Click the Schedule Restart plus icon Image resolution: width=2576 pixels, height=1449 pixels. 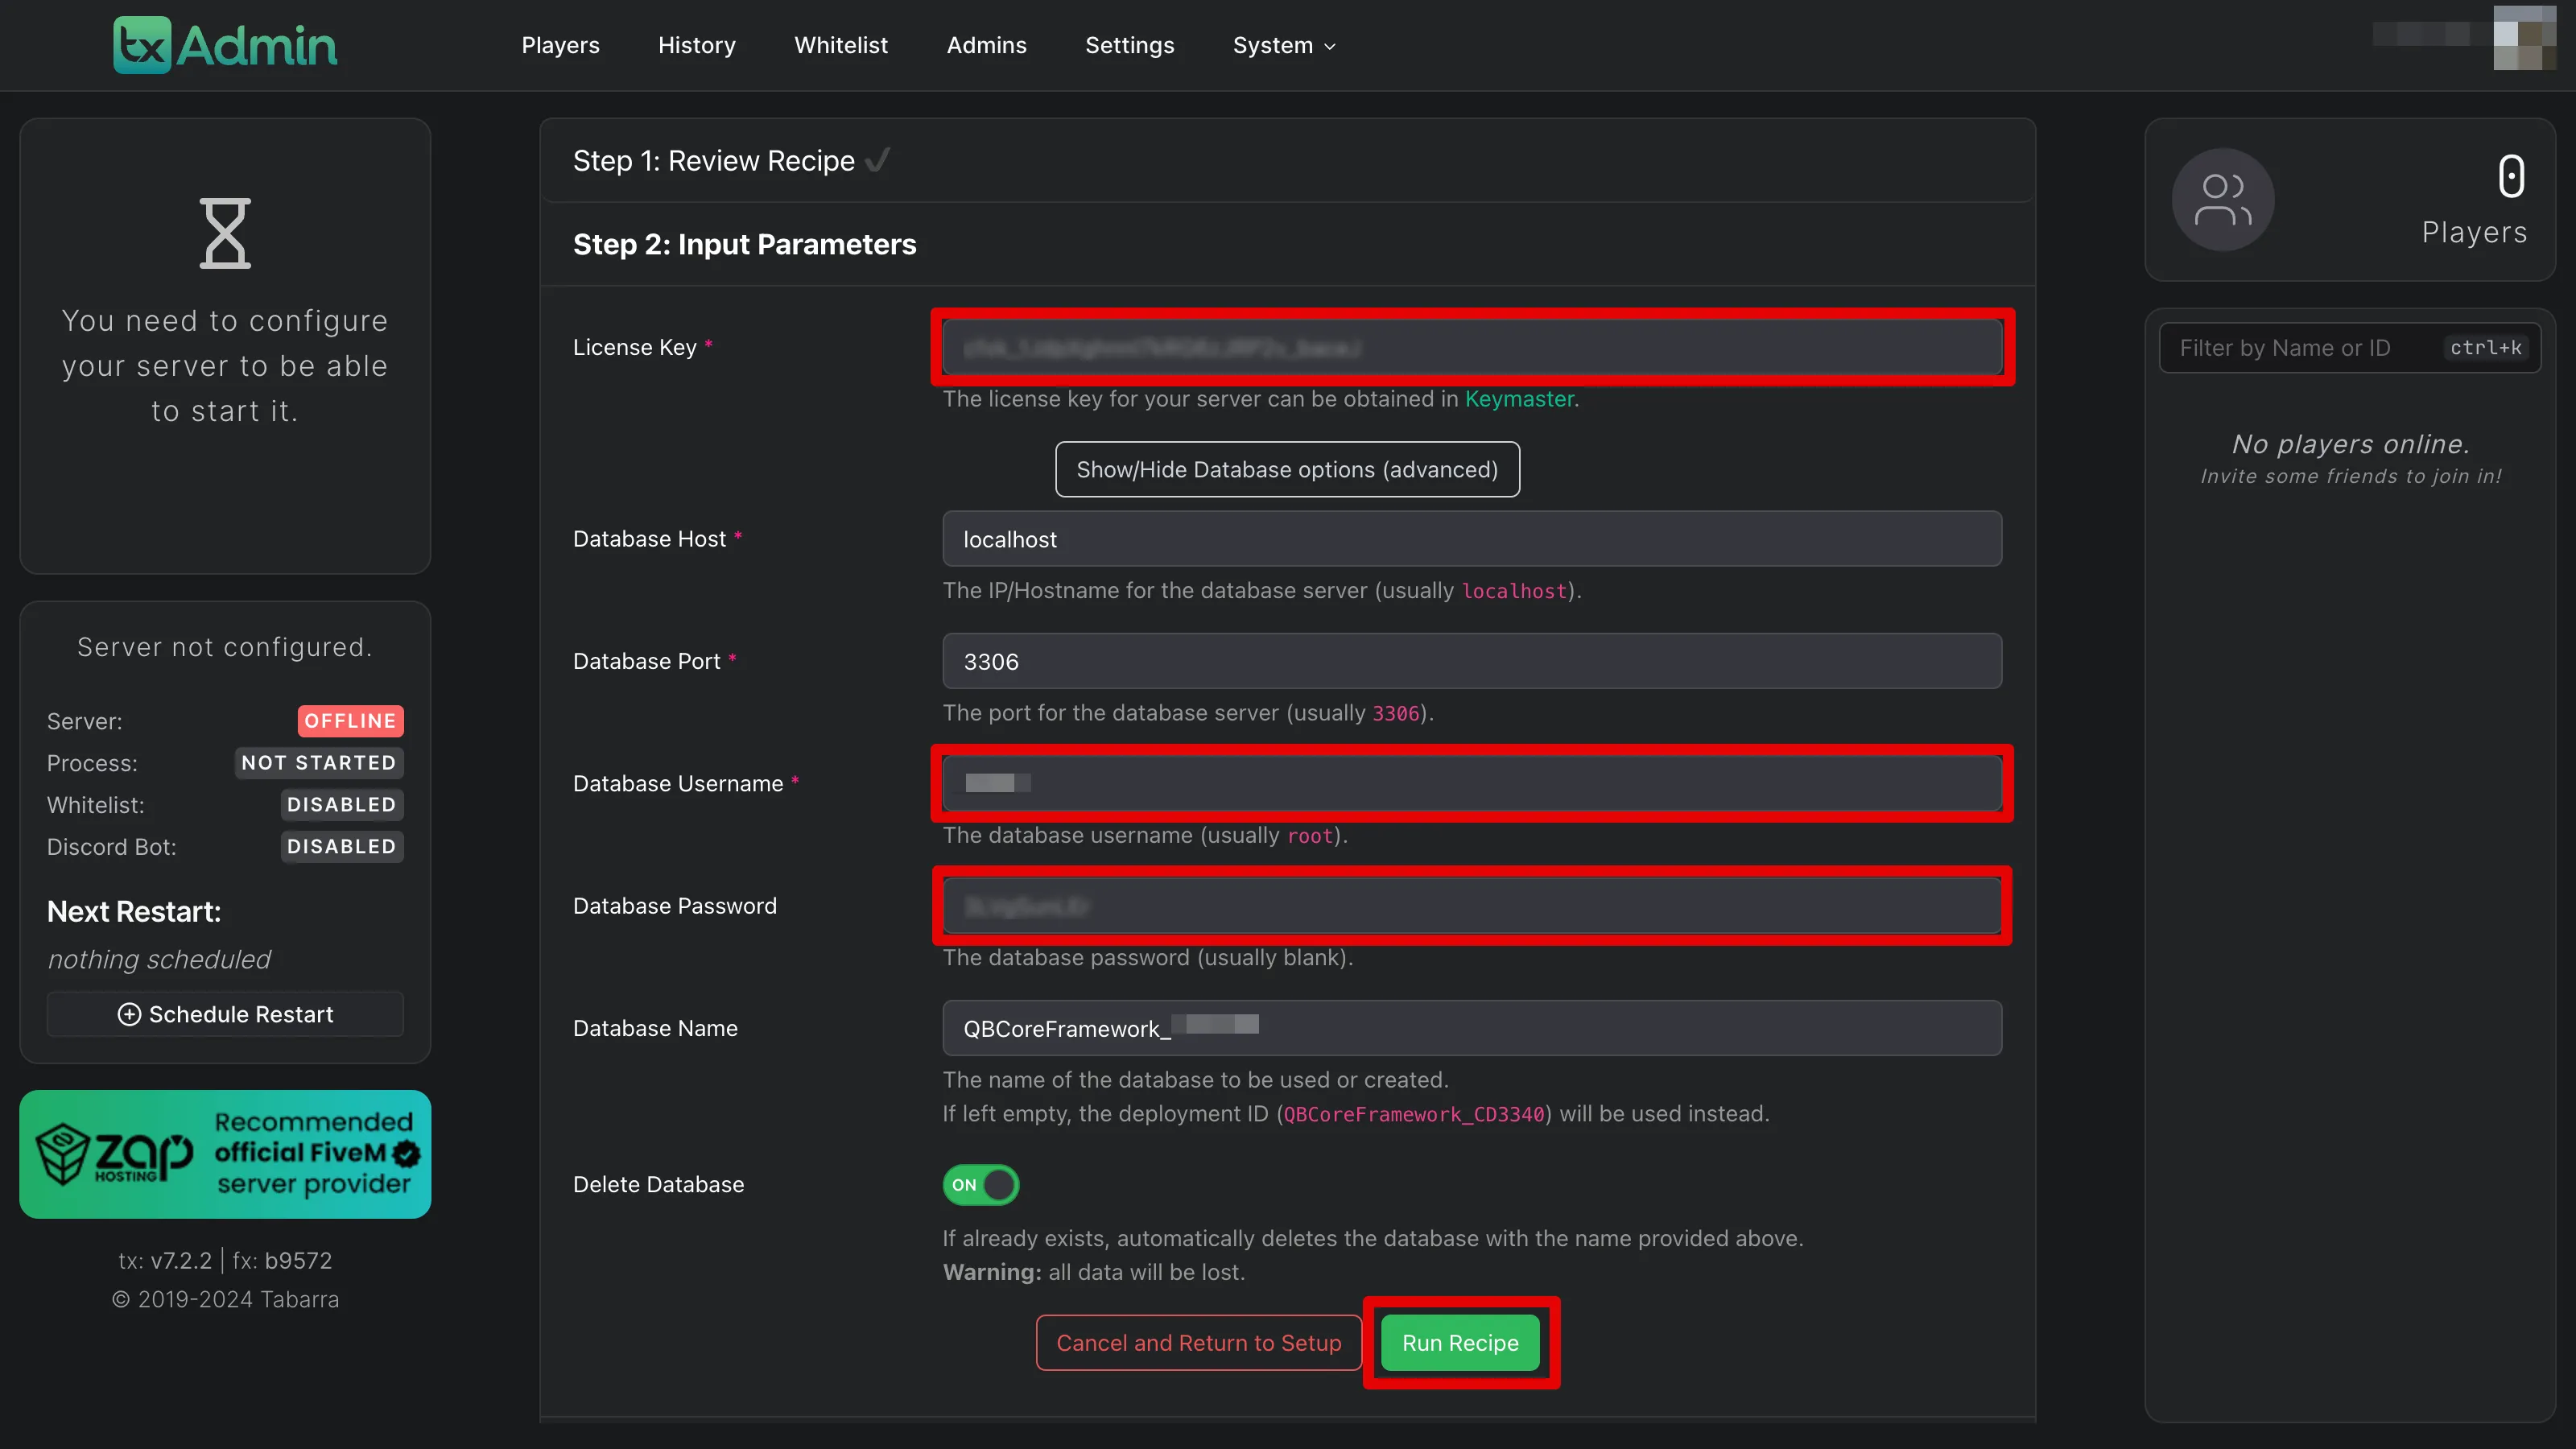point(129,1013)
